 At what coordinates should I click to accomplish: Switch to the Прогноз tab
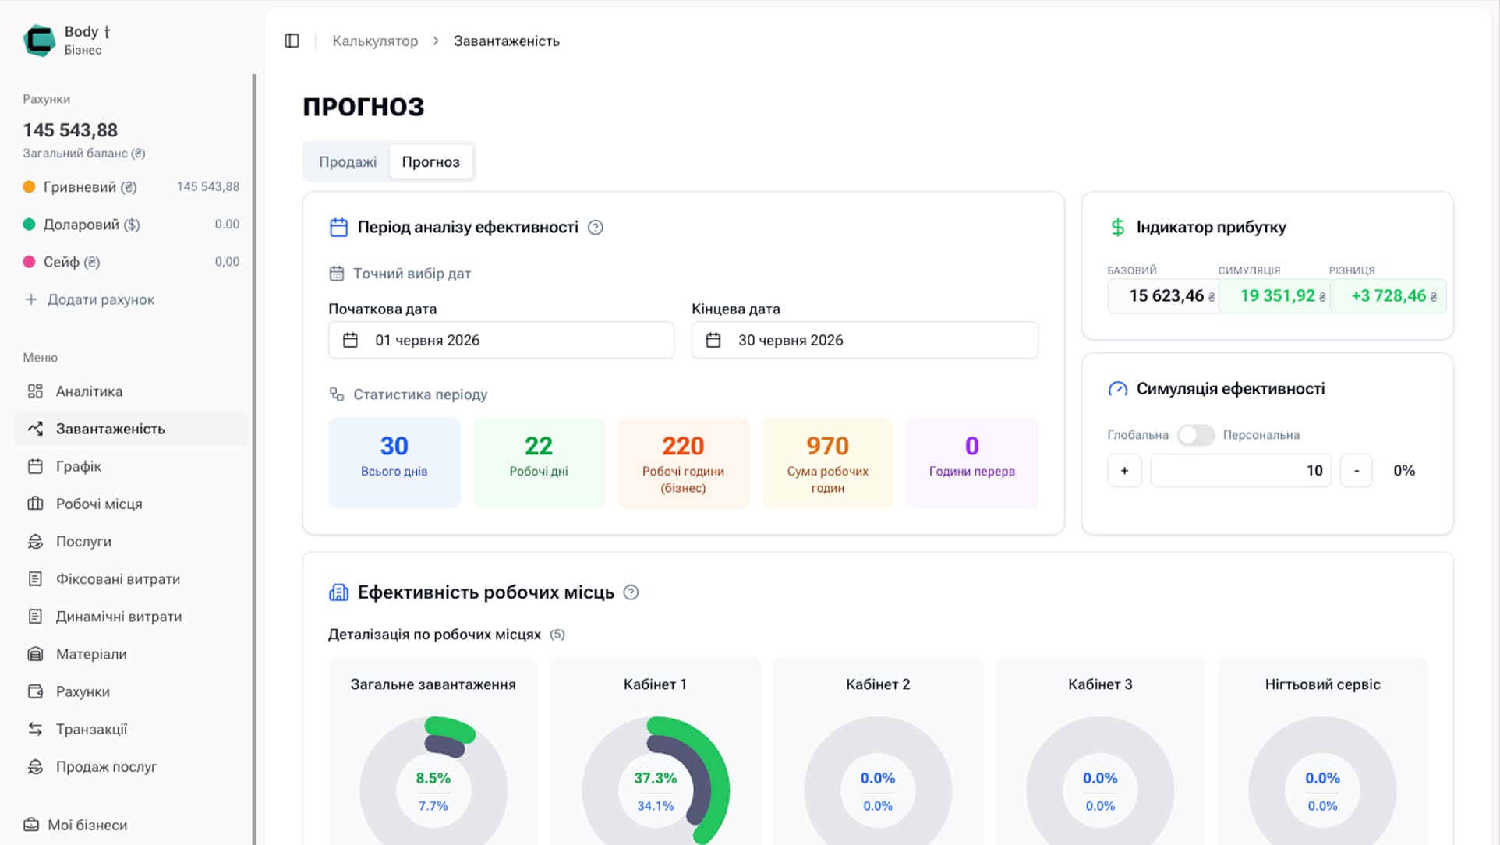(x=431, y=162)
